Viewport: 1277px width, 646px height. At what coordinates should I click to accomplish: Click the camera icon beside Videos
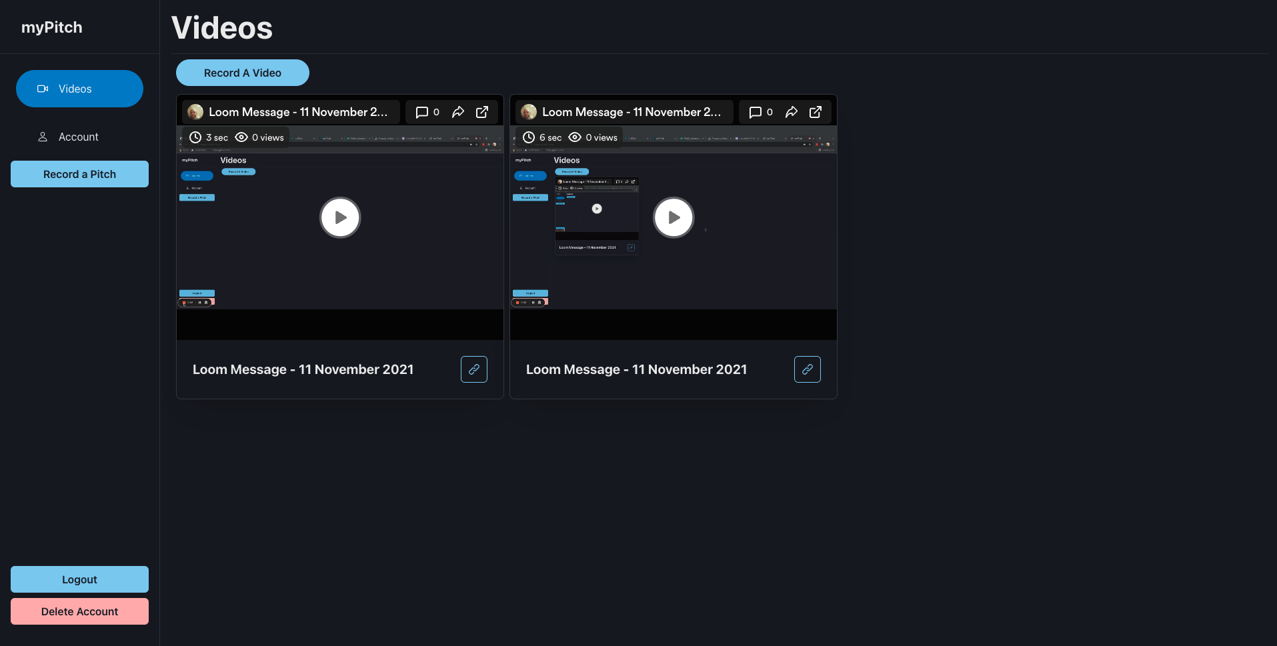click(x=43, y=89)
